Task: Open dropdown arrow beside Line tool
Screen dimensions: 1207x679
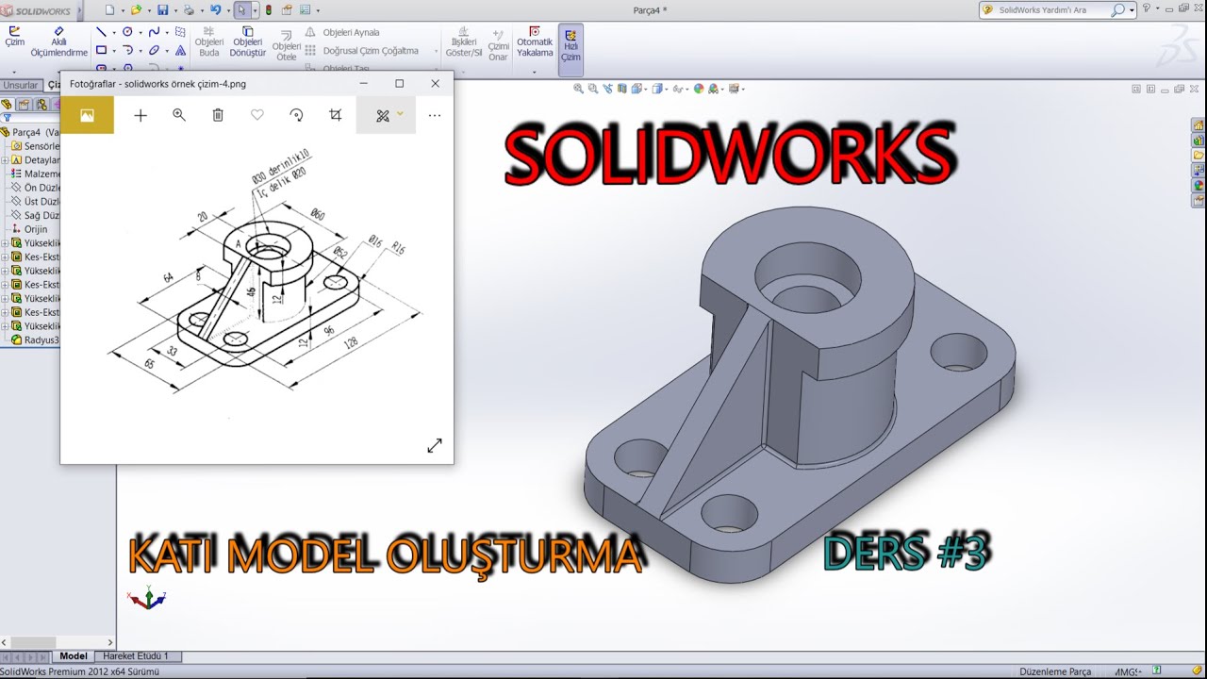Action: pos(113,32)
